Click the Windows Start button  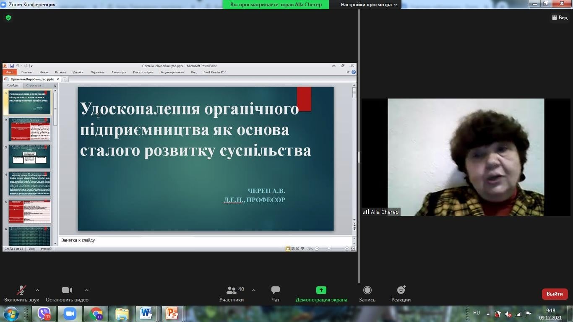pos(11,314)
